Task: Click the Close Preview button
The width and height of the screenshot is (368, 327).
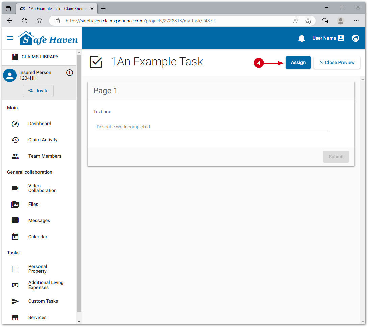Action: coord(337,63)
